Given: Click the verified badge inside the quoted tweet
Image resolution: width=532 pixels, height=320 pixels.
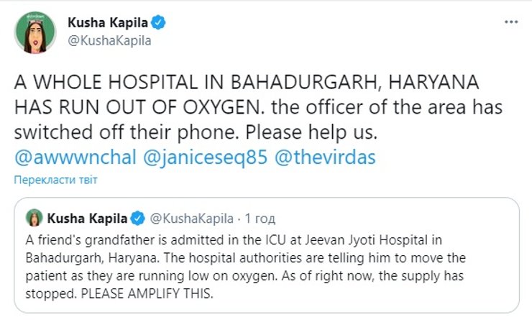Looking at the screenshot, I should point(139,217).
